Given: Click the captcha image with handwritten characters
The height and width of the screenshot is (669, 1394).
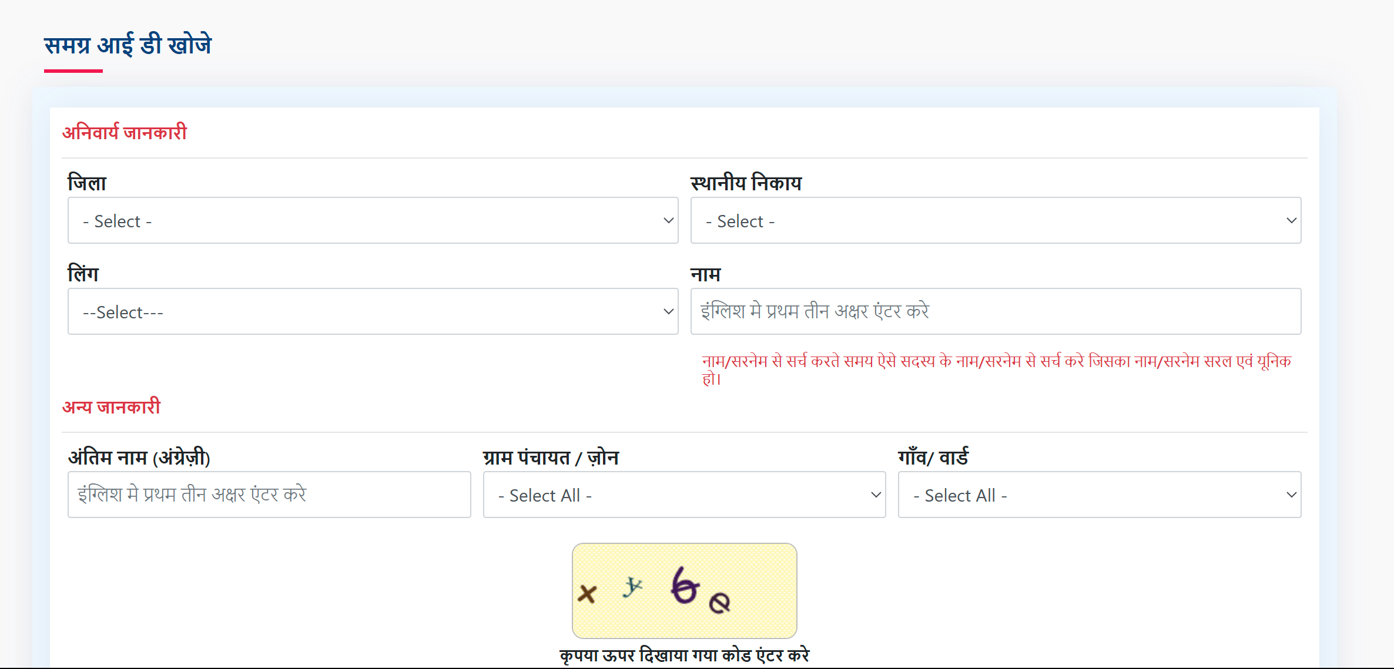Looking at the screenshot, I should pos(684,590).
